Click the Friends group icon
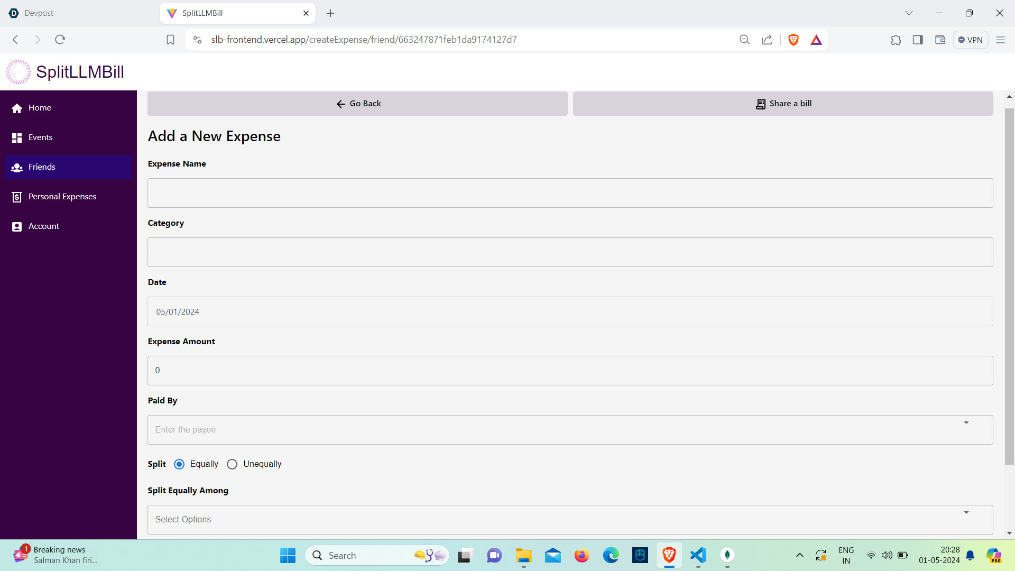The image size is (1015, 571). tap(17, 167)
